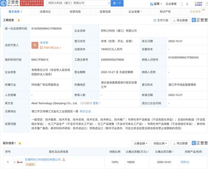Open the 朱学军 legal representative link
Image resolution: width=208 pixels, height=169 pixels.
coord(44,43)
